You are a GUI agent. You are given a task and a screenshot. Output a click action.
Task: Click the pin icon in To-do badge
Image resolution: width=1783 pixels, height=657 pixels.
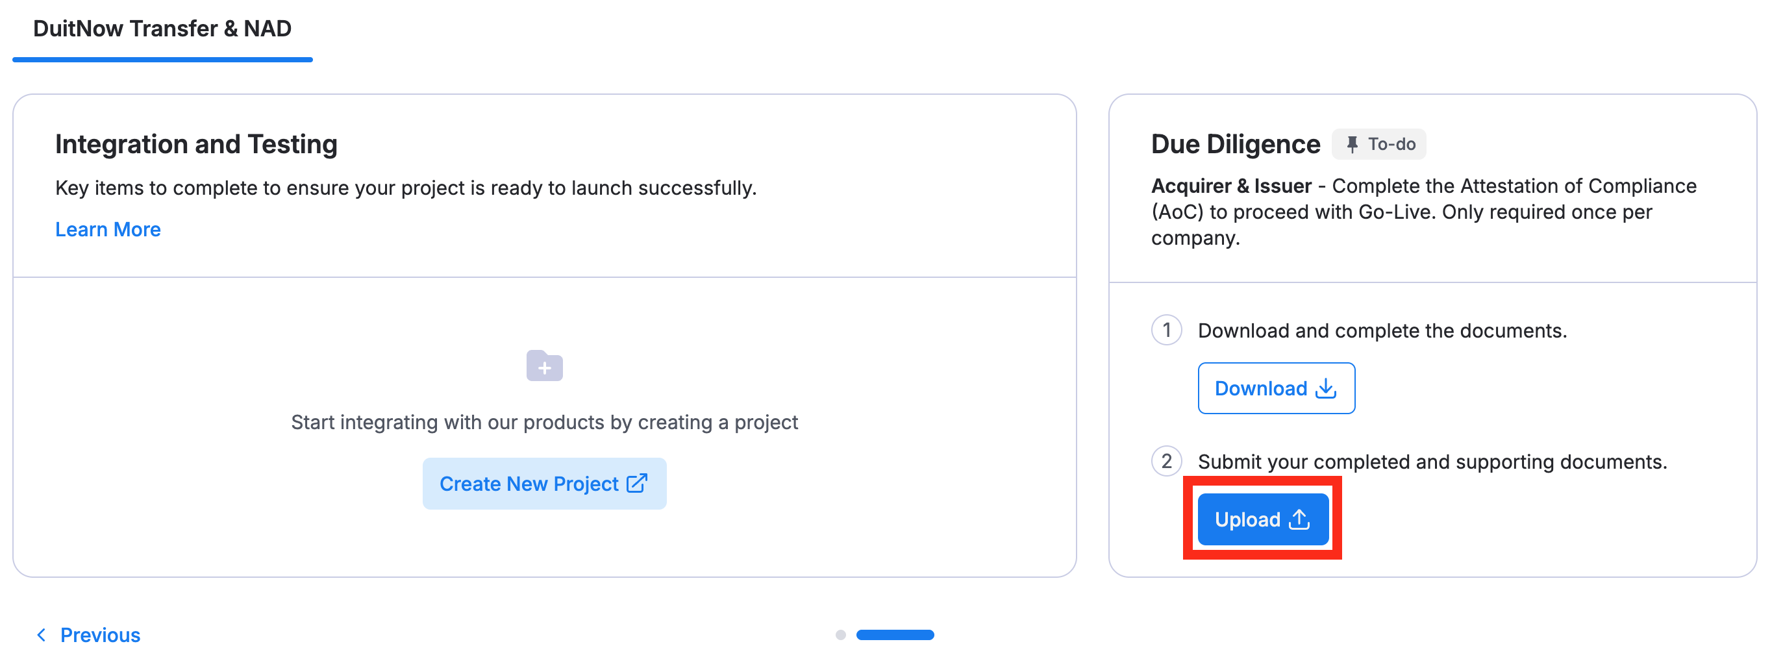1352,144
